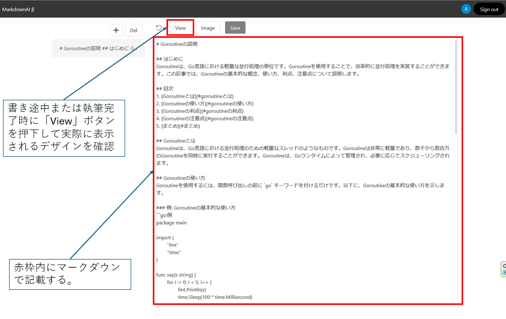The width and height of the screenshot is (506, 319).
Task: Click the '## Goroutineの使い方' heading line
Action: click(181, 178)
